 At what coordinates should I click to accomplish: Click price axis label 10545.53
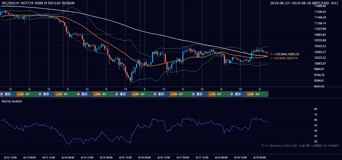coord(320,46)
